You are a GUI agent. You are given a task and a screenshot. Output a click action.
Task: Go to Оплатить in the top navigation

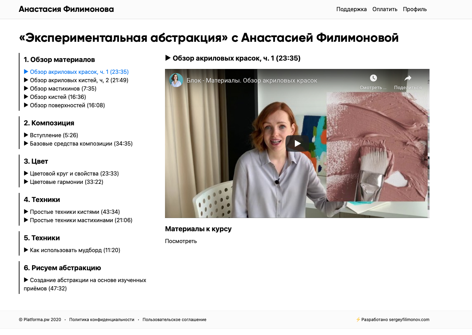tap(385, 9)
